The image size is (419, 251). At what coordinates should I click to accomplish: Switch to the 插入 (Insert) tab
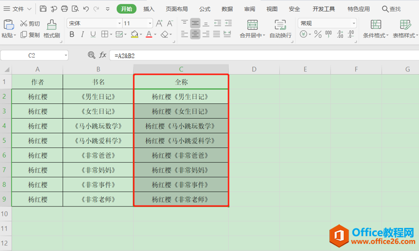pyautogui.click(x=149, y=9)
